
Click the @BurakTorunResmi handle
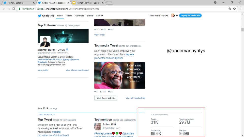tap(46, 53)
